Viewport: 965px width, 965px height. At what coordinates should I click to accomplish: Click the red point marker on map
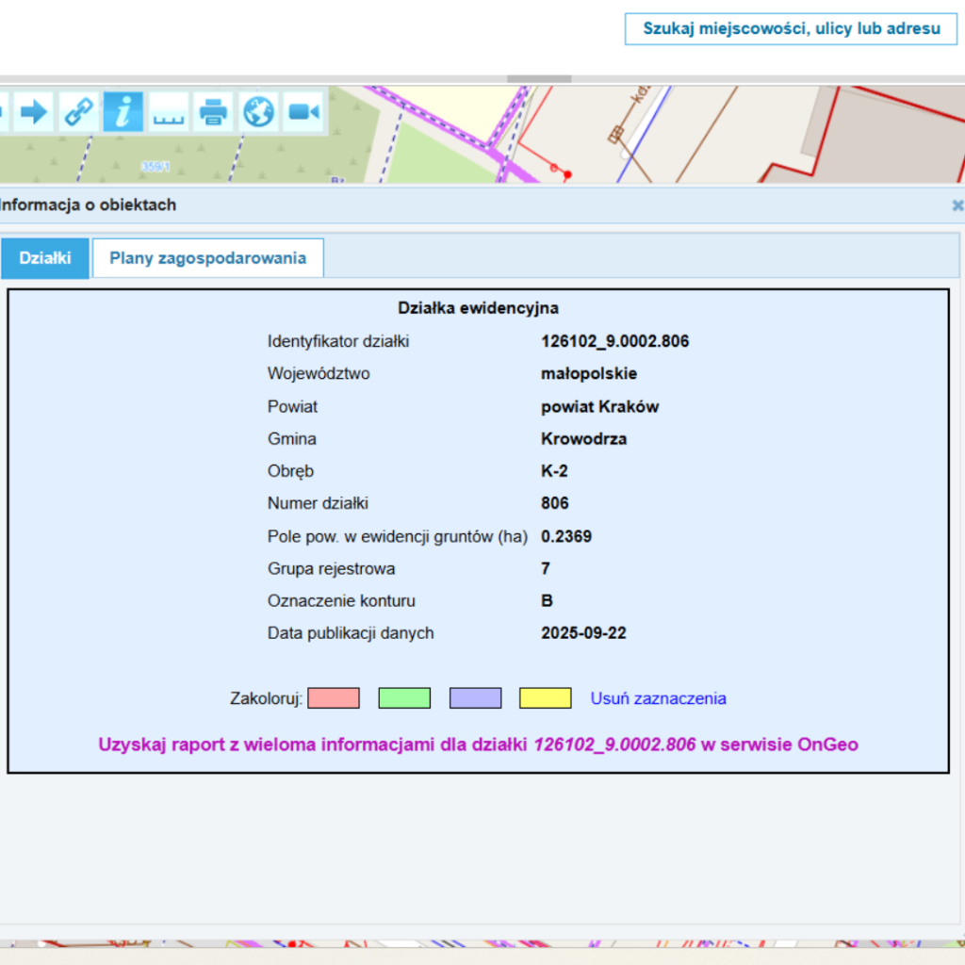click(x=567, y=175)
